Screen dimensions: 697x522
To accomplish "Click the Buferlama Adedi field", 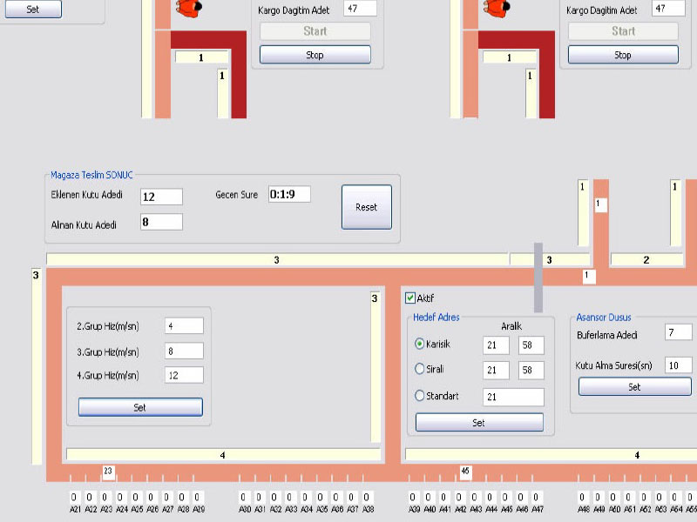I will coord(678,332).
